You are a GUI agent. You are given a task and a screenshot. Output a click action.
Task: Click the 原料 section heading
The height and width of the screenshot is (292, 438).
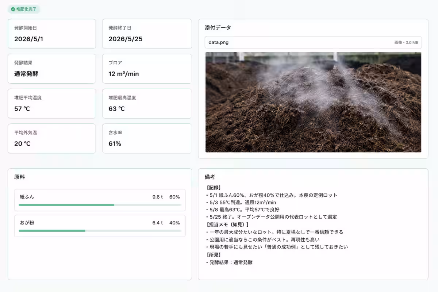point(20,177)
